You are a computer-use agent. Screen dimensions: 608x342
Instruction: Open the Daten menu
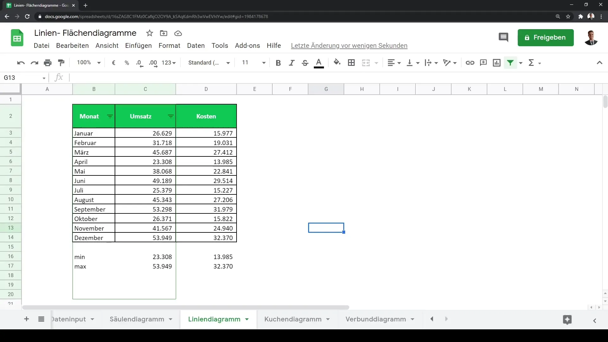pos(196,46)
